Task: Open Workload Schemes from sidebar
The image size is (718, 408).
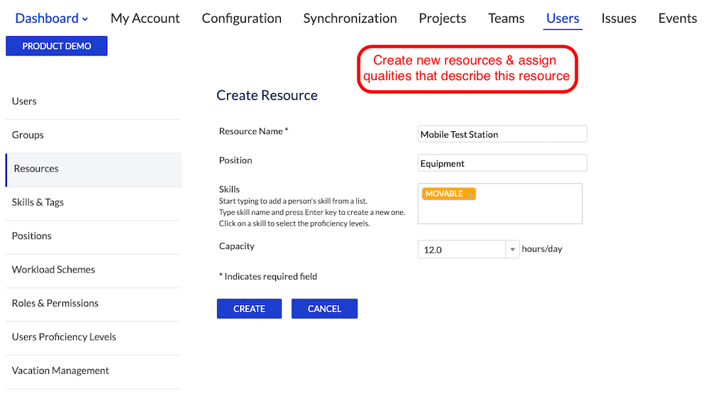Action: pos(53,270)
